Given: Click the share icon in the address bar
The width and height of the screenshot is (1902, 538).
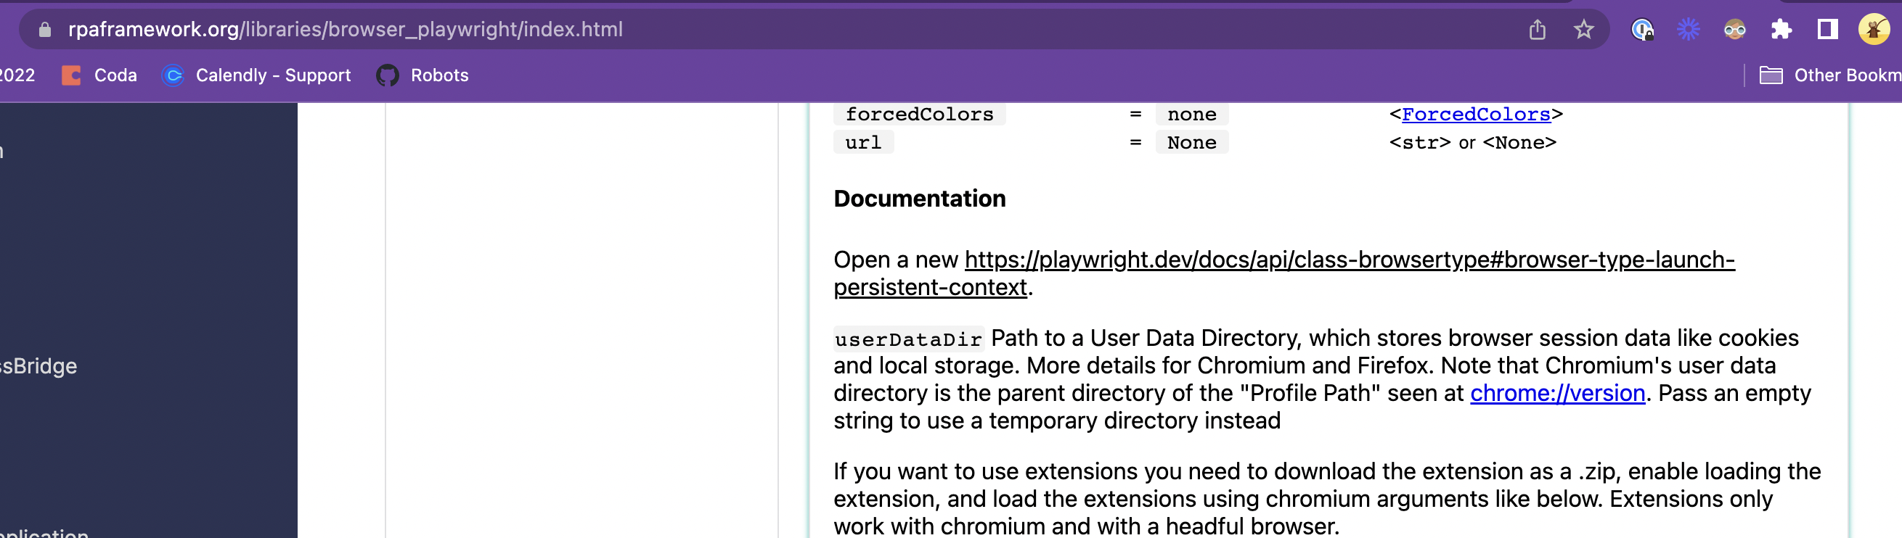Looking at the screenshot, I should [x=1538, y=30].
